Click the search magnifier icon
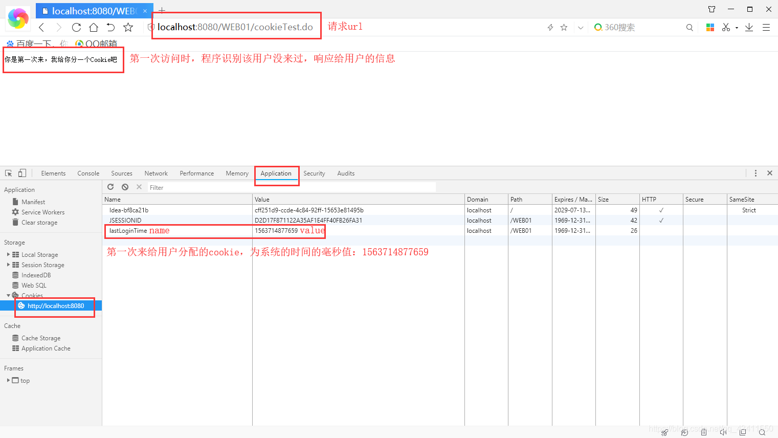The width and height of the screenshot is (778, 438). [x=690, y=28]
